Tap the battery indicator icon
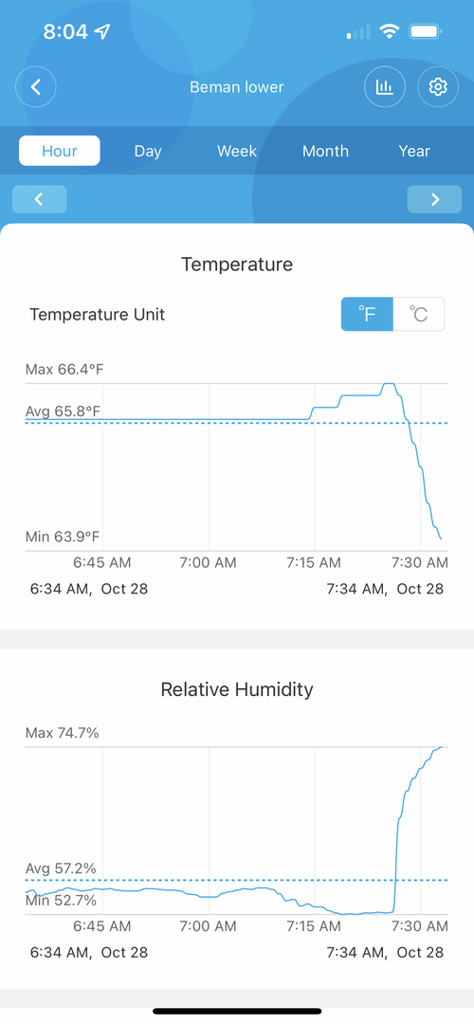474x1024 pixels. (x=426, y=30)
